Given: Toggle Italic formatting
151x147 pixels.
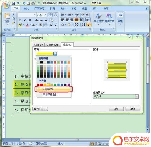Looking at the screenshot, I should (25, 20).
